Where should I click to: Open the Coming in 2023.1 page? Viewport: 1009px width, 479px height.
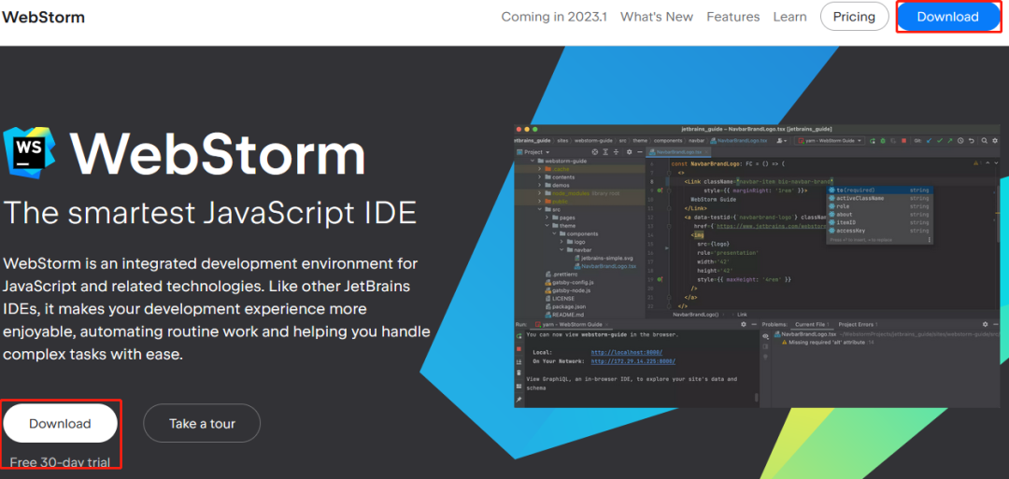coord(554,17)
